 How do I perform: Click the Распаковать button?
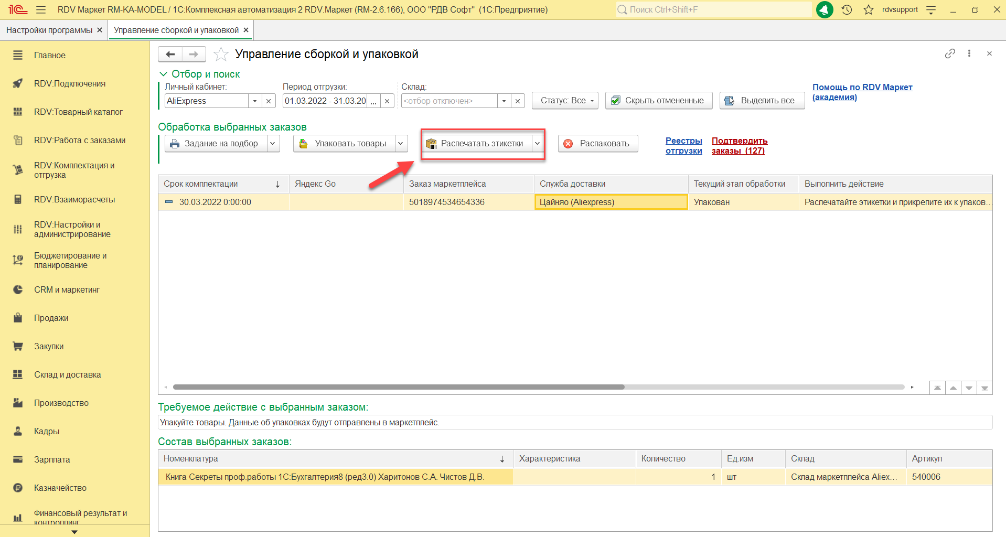tap(598, 144)
